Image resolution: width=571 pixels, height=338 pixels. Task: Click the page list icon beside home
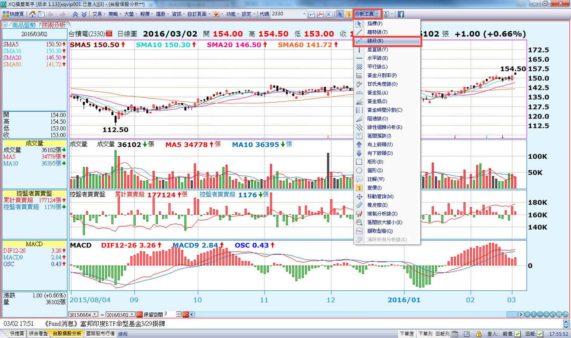[x=41, y=14]
